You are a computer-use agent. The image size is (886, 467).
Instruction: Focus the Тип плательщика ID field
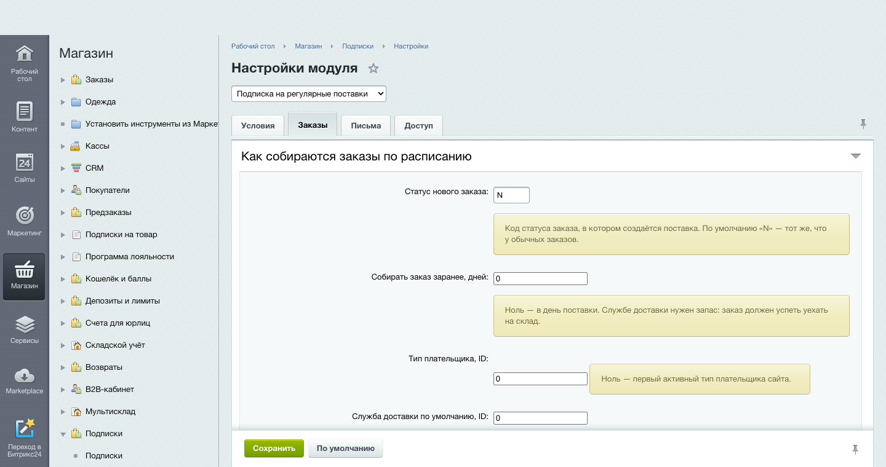click(x=540, y=379)
